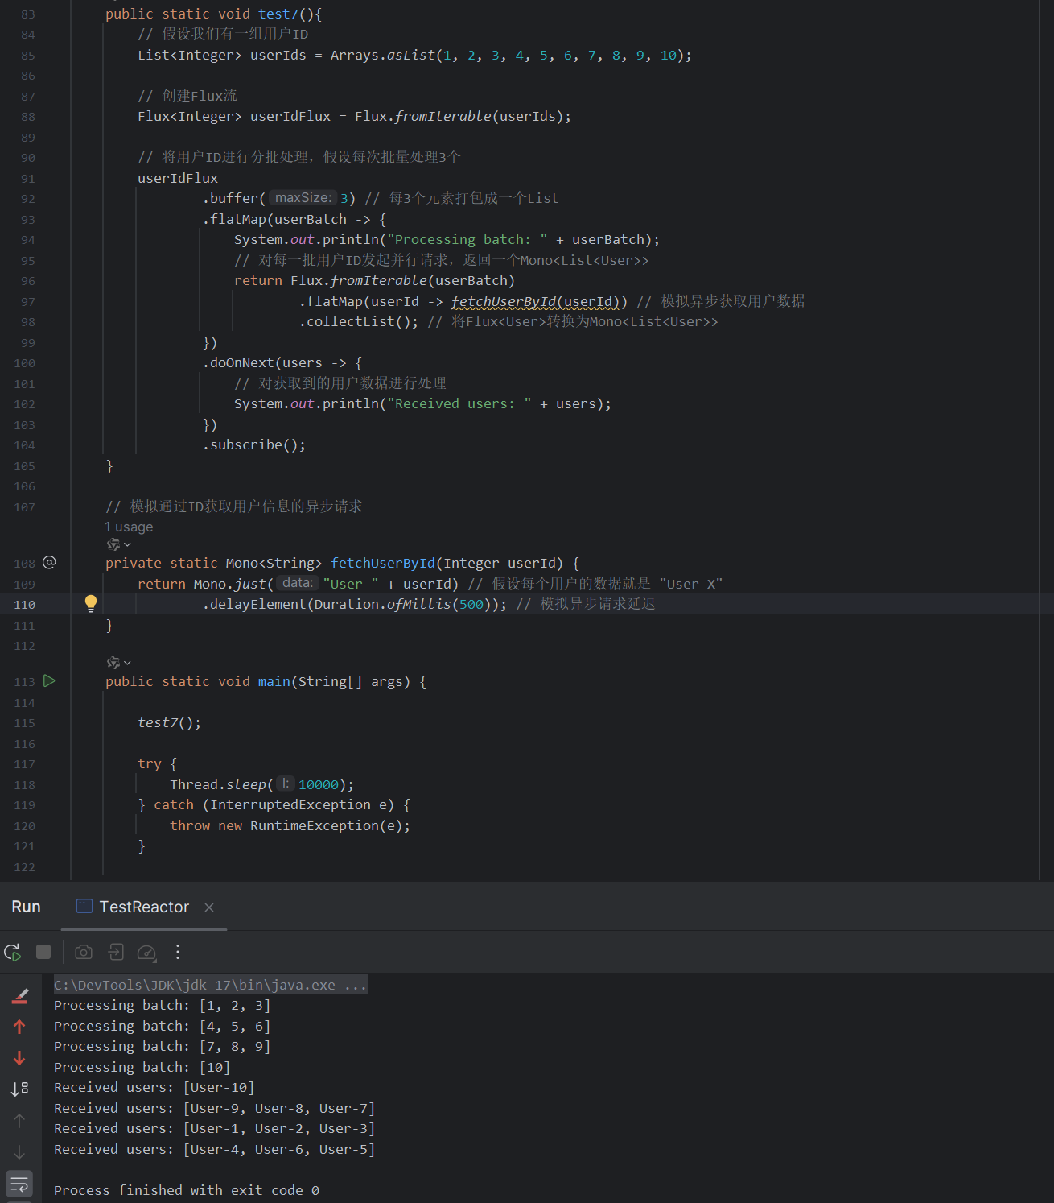Click the AI icon above fetchUserById

[x=113, y=544]
